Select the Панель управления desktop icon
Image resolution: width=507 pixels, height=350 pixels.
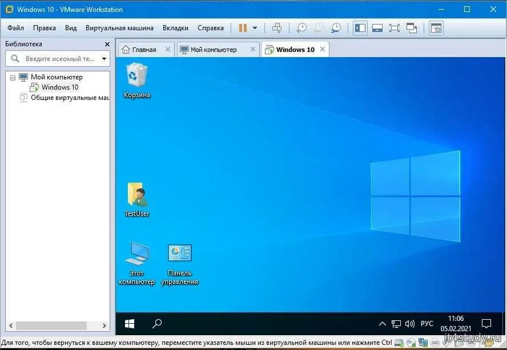[180, 264]
